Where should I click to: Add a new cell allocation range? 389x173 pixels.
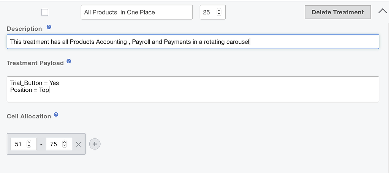coord(95,144)
